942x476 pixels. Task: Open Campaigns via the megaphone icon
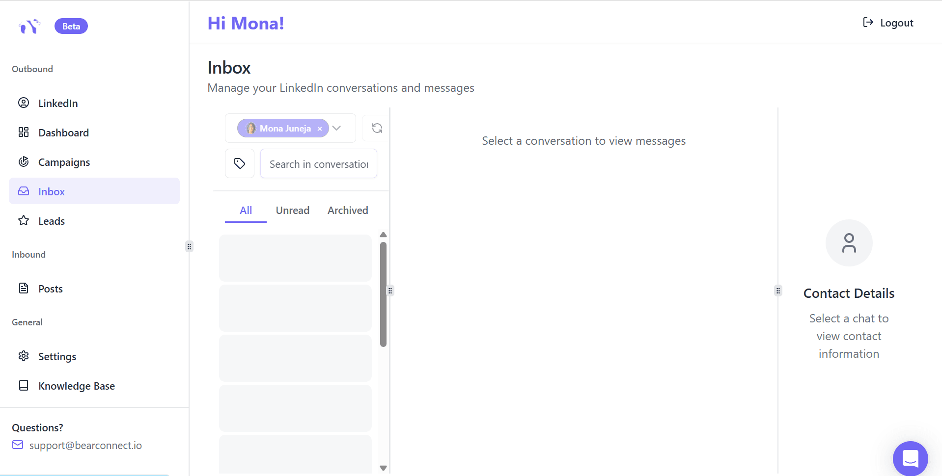tap(23, 161)
